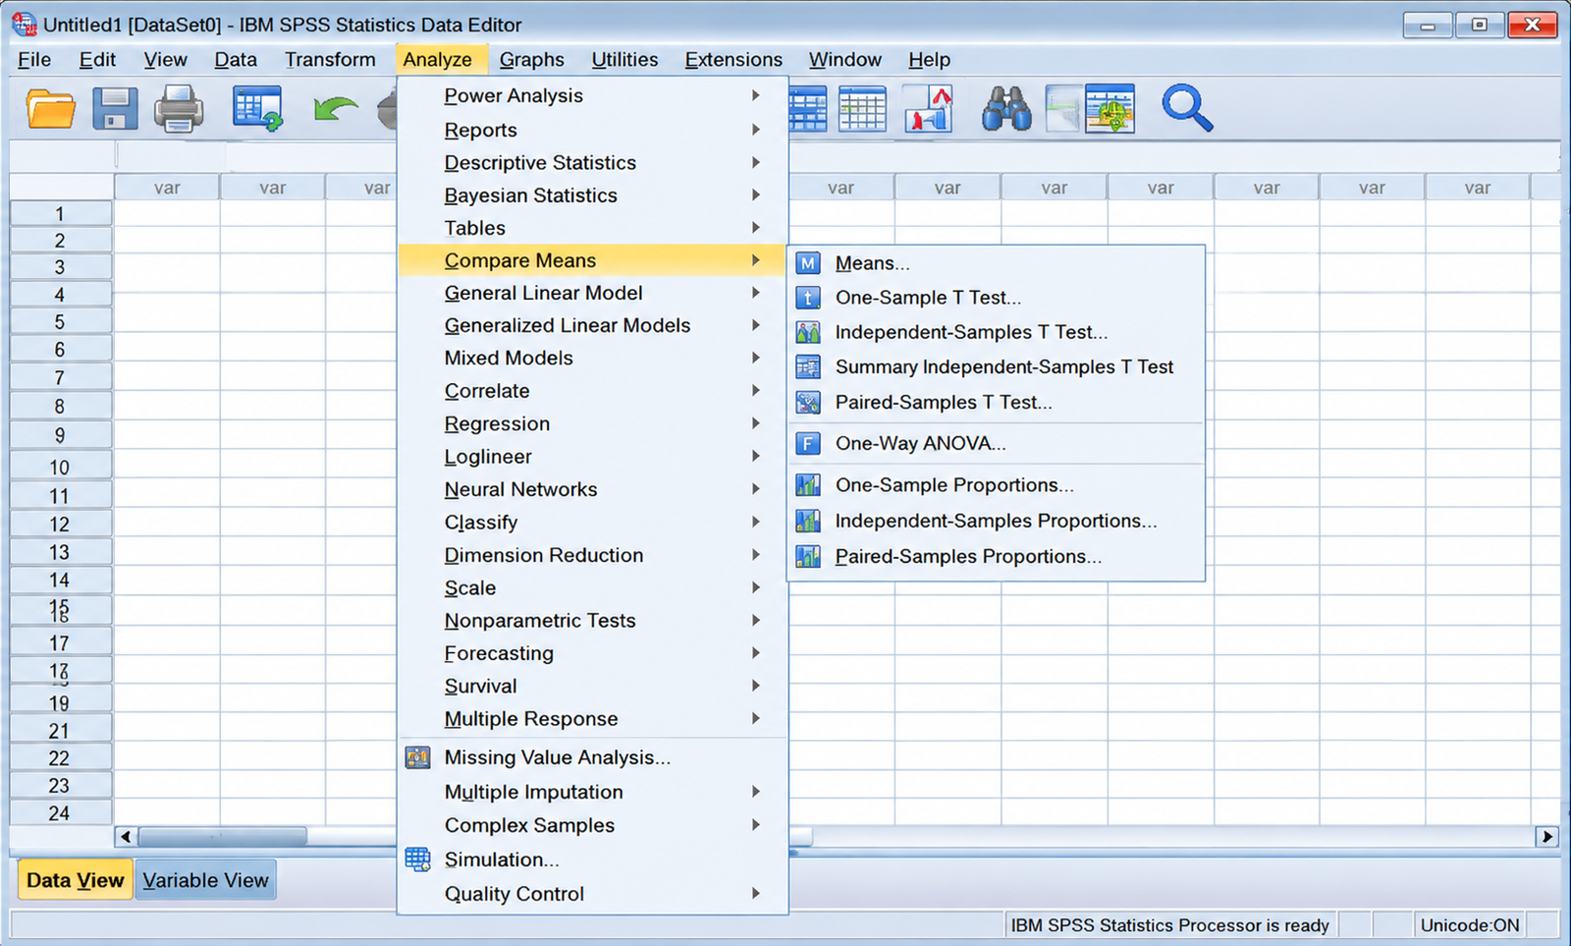The width and height of the screenshot is (1571, 946).
Task: Click the Independent-Samples Proportions icon
Action: [x=808, y=521]
